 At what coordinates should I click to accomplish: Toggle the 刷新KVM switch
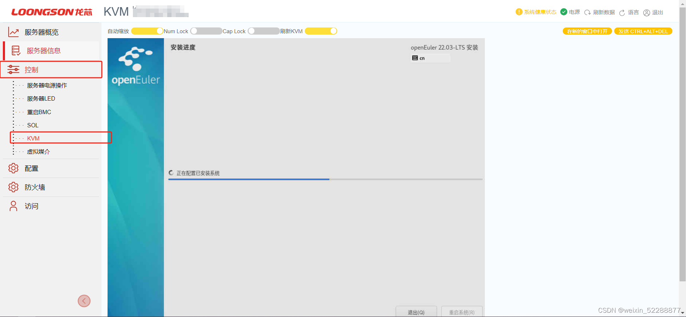click(x=321, y=31)
